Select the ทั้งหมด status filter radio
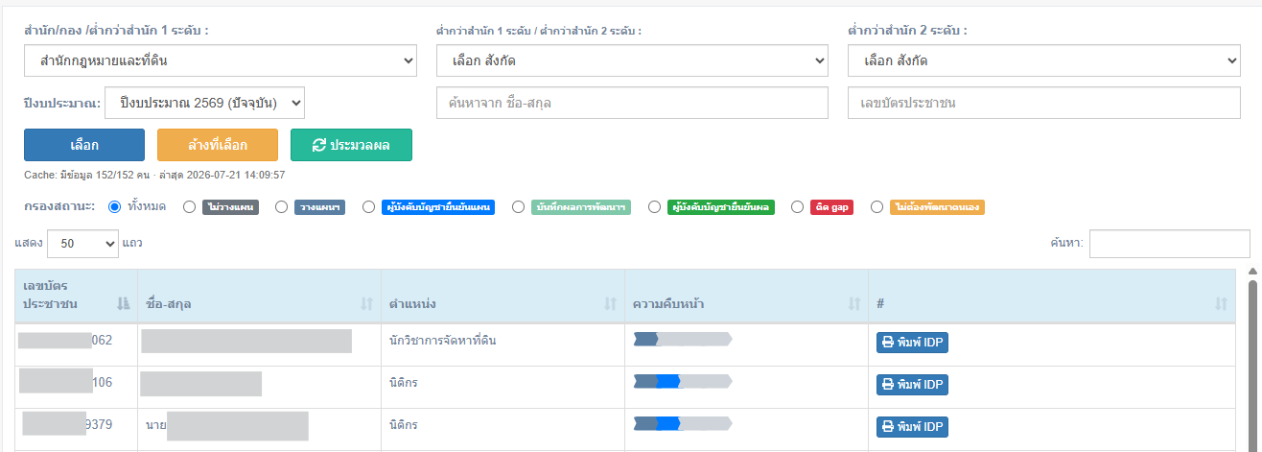Screen dimensions: 1262x452 (115, 206)
